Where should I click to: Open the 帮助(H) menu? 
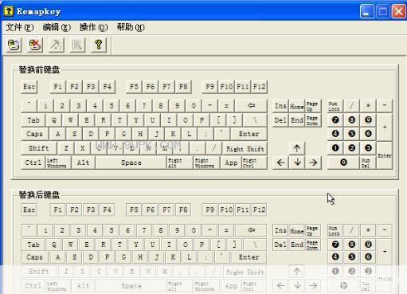[x=131, y=27]
